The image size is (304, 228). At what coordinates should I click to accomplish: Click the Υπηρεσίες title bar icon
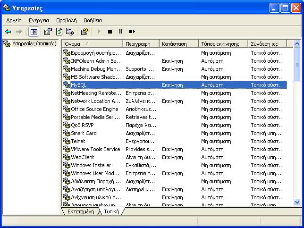(7, 8)
